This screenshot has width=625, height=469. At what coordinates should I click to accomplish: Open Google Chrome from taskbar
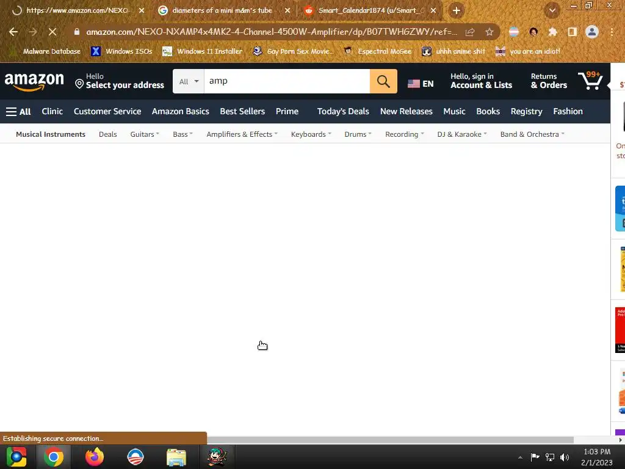point(54,457)
